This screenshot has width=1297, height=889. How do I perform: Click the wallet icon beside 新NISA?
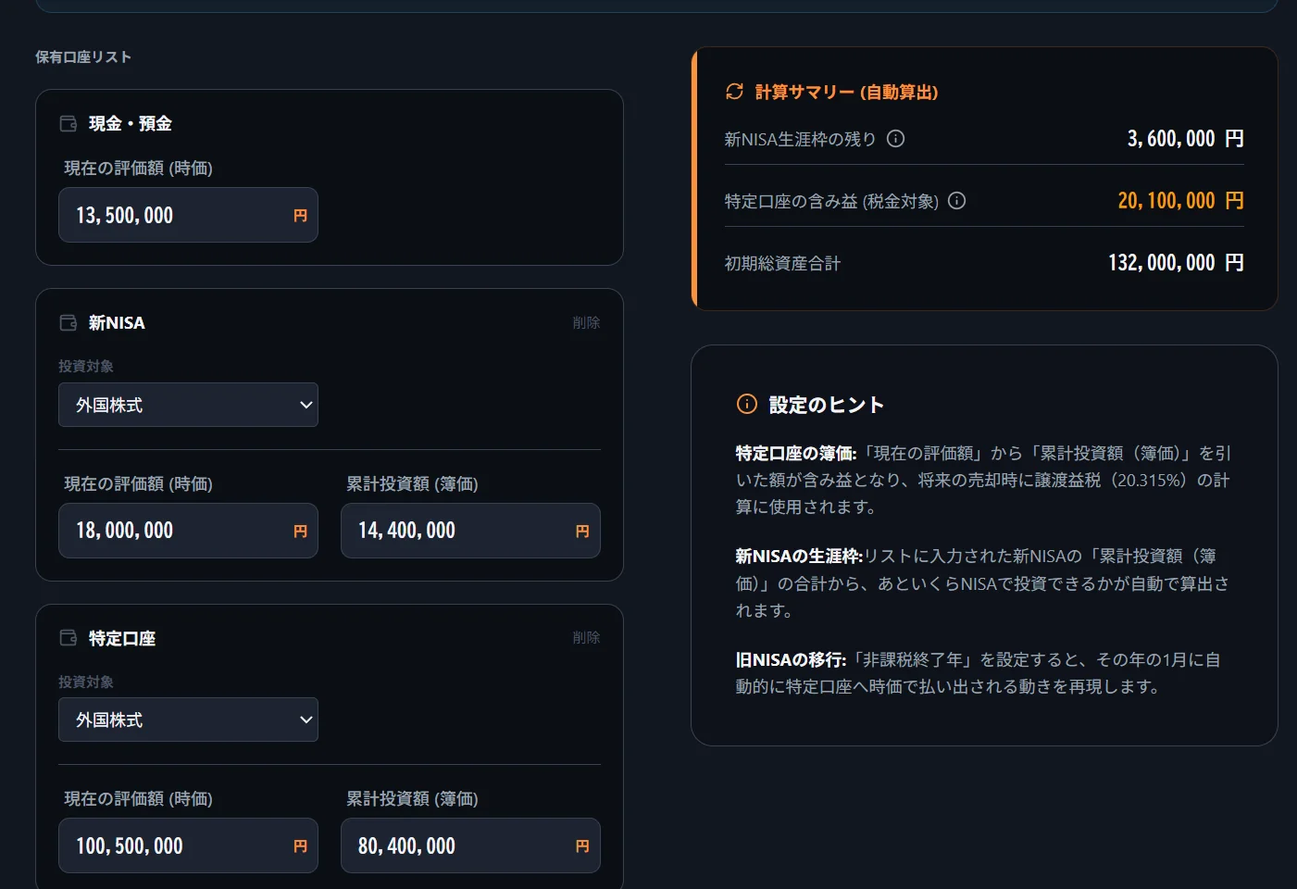click(69, 322)
